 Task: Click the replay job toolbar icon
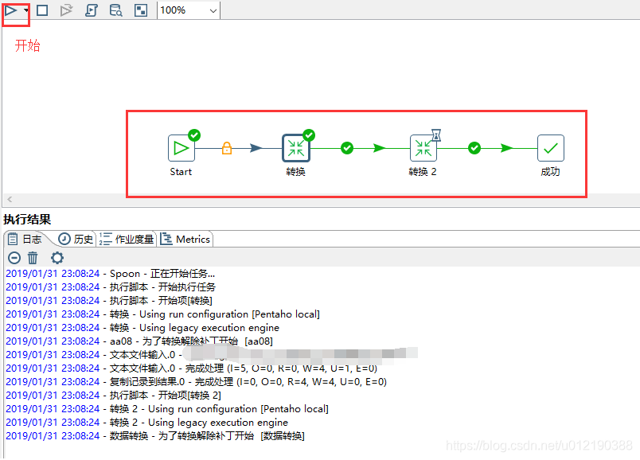point(66,10)
